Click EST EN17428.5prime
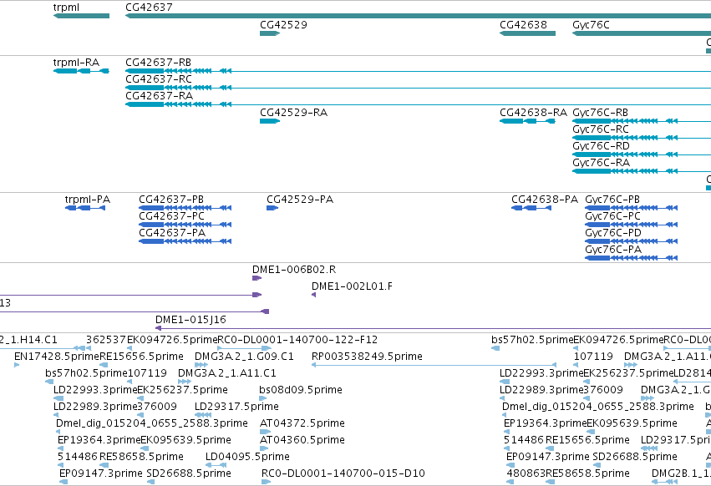 click(17, 364)
